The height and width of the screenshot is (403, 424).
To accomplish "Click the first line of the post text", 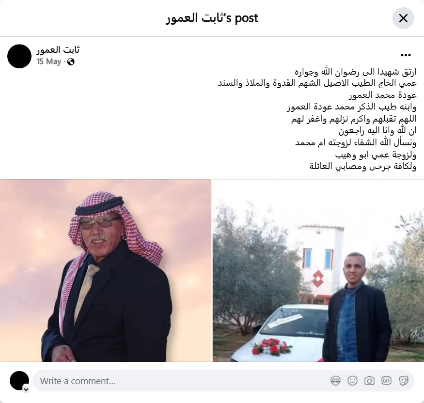I will click(355, 72).
